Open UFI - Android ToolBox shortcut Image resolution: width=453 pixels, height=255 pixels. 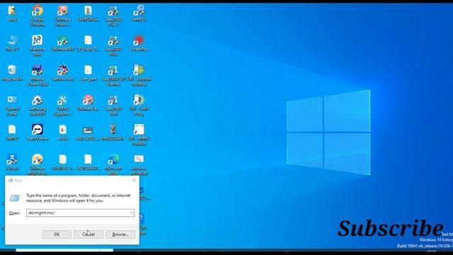(x=139, y=76)
